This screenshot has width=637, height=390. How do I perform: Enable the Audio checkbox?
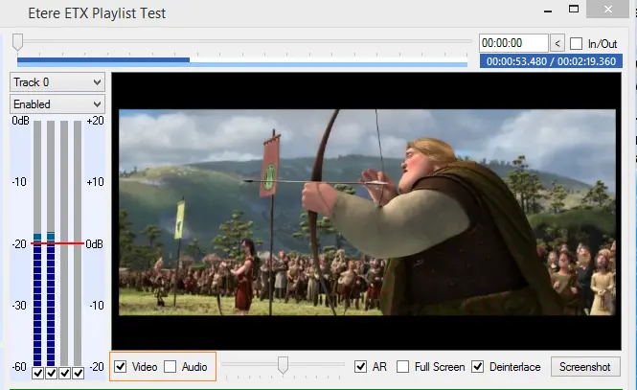(170, 367)
